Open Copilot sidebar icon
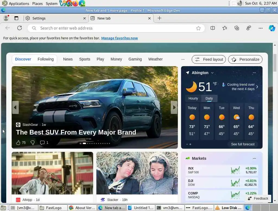278x211 pixels. [x=272, y=28]
